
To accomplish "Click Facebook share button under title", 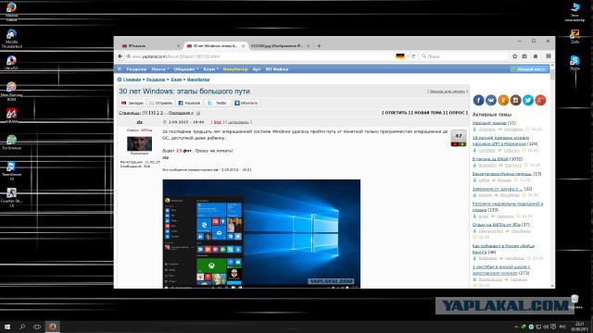I will click(189, 103).
